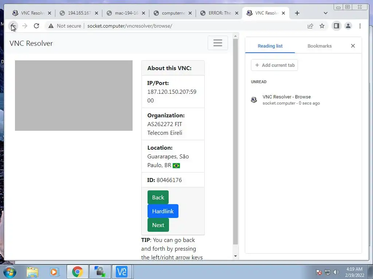Bookmark this page with the star
Image resolution: width=373 pixels, height=279 pixels.
tap(322, 26)
